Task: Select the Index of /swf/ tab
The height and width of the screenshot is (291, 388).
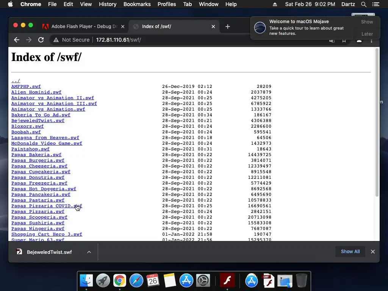Action: coord(174,27)
